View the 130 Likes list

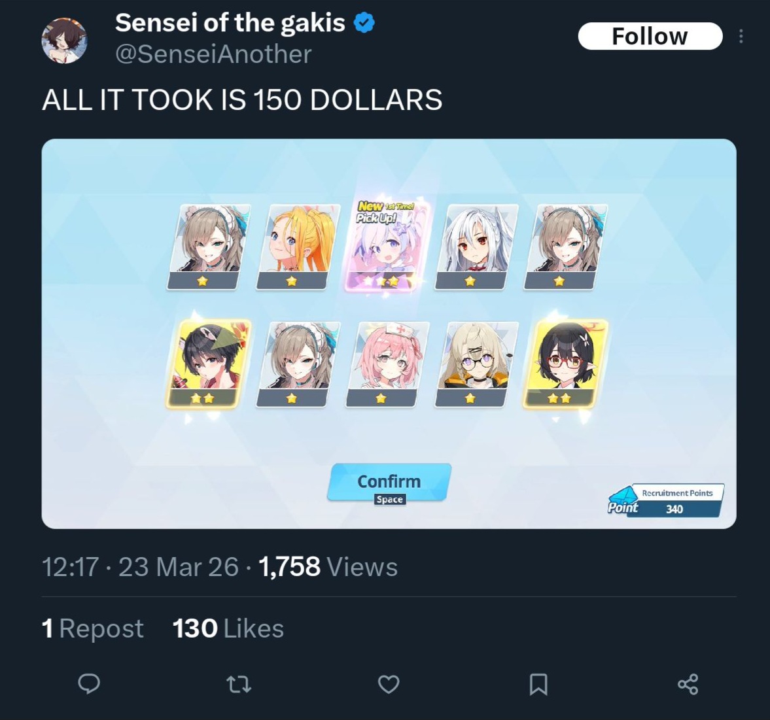pos(228,628)
